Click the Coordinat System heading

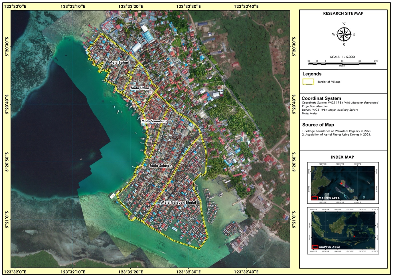[x=321, y=98]
